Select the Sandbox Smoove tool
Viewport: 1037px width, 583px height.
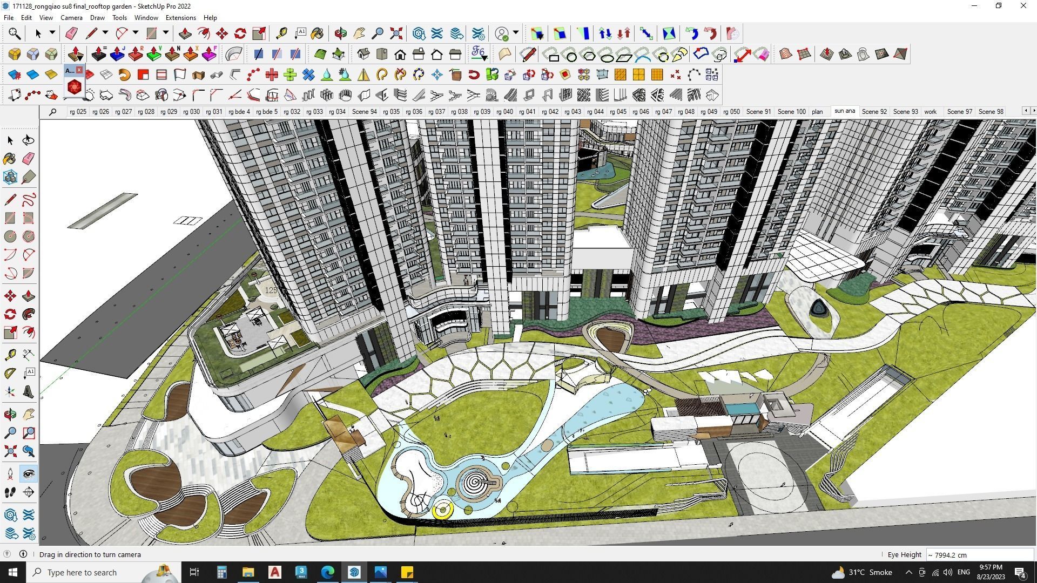coord(826,54)
